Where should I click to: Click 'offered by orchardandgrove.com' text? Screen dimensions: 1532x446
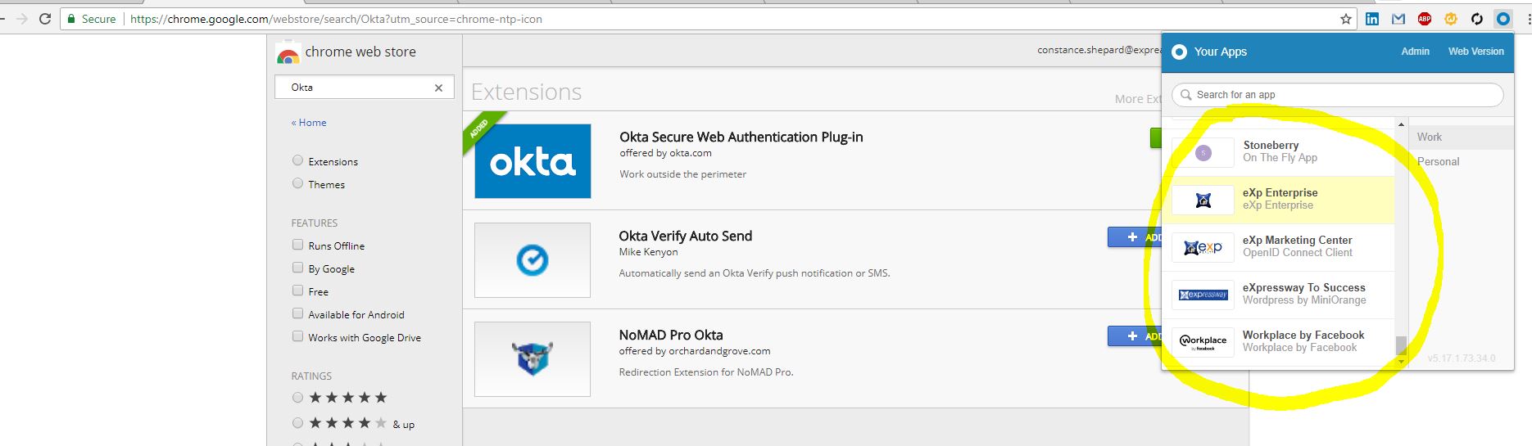tap(695, 351)
